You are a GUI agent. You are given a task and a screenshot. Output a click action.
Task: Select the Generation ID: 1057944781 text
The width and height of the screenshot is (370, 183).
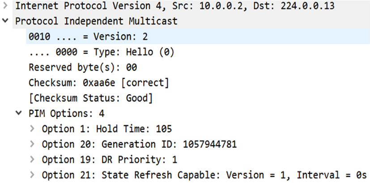(x=169, y=144)
